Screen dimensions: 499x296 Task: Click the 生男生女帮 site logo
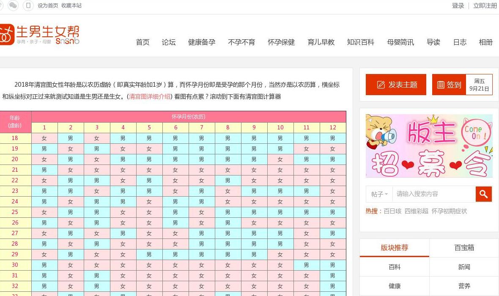coord(40,35)
